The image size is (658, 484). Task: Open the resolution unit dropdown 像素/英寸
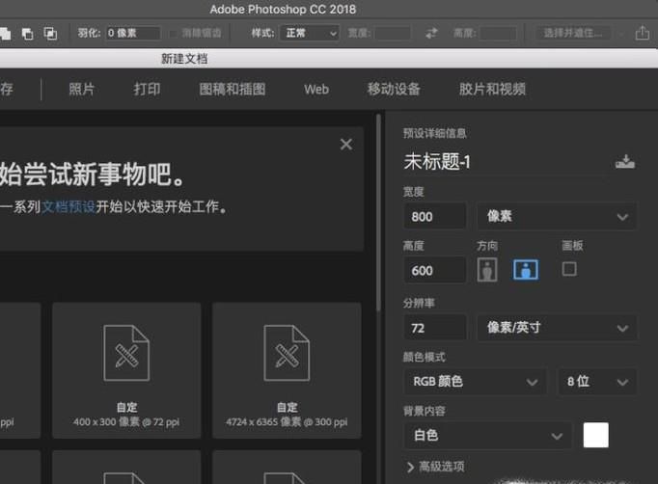click(x=557, y=328)
